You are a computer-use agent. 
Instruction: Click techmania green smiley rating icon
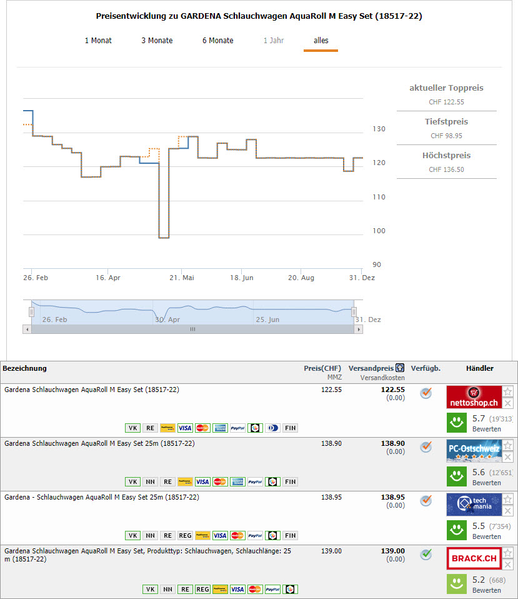pos(457,530)
